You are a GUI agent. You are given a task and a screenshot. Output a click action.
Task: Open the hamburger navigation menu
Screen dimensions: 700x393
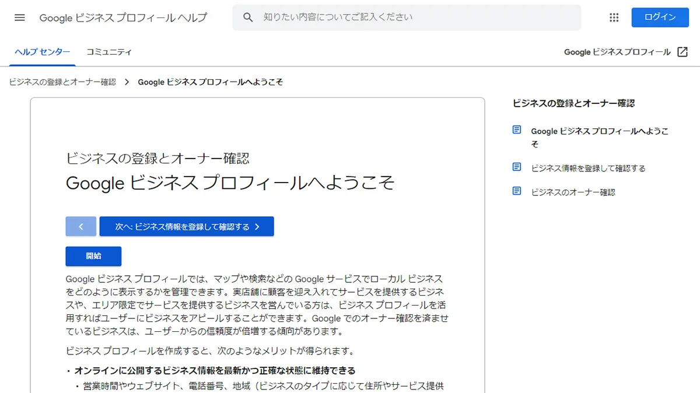(19, 17)
